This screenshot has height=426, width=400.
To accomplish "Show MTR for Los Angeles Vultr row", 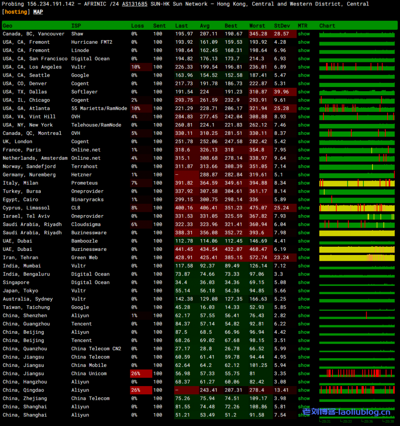I will (x=304, y=67).
